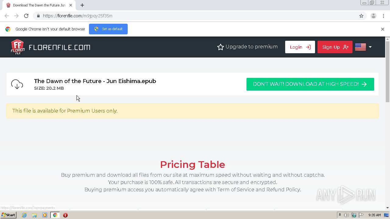The width and height of the screenshot is (390, 219).
Task: Click Don't Wait Download at High Speed
Action: pyautogui.click(x=310, y=84)
